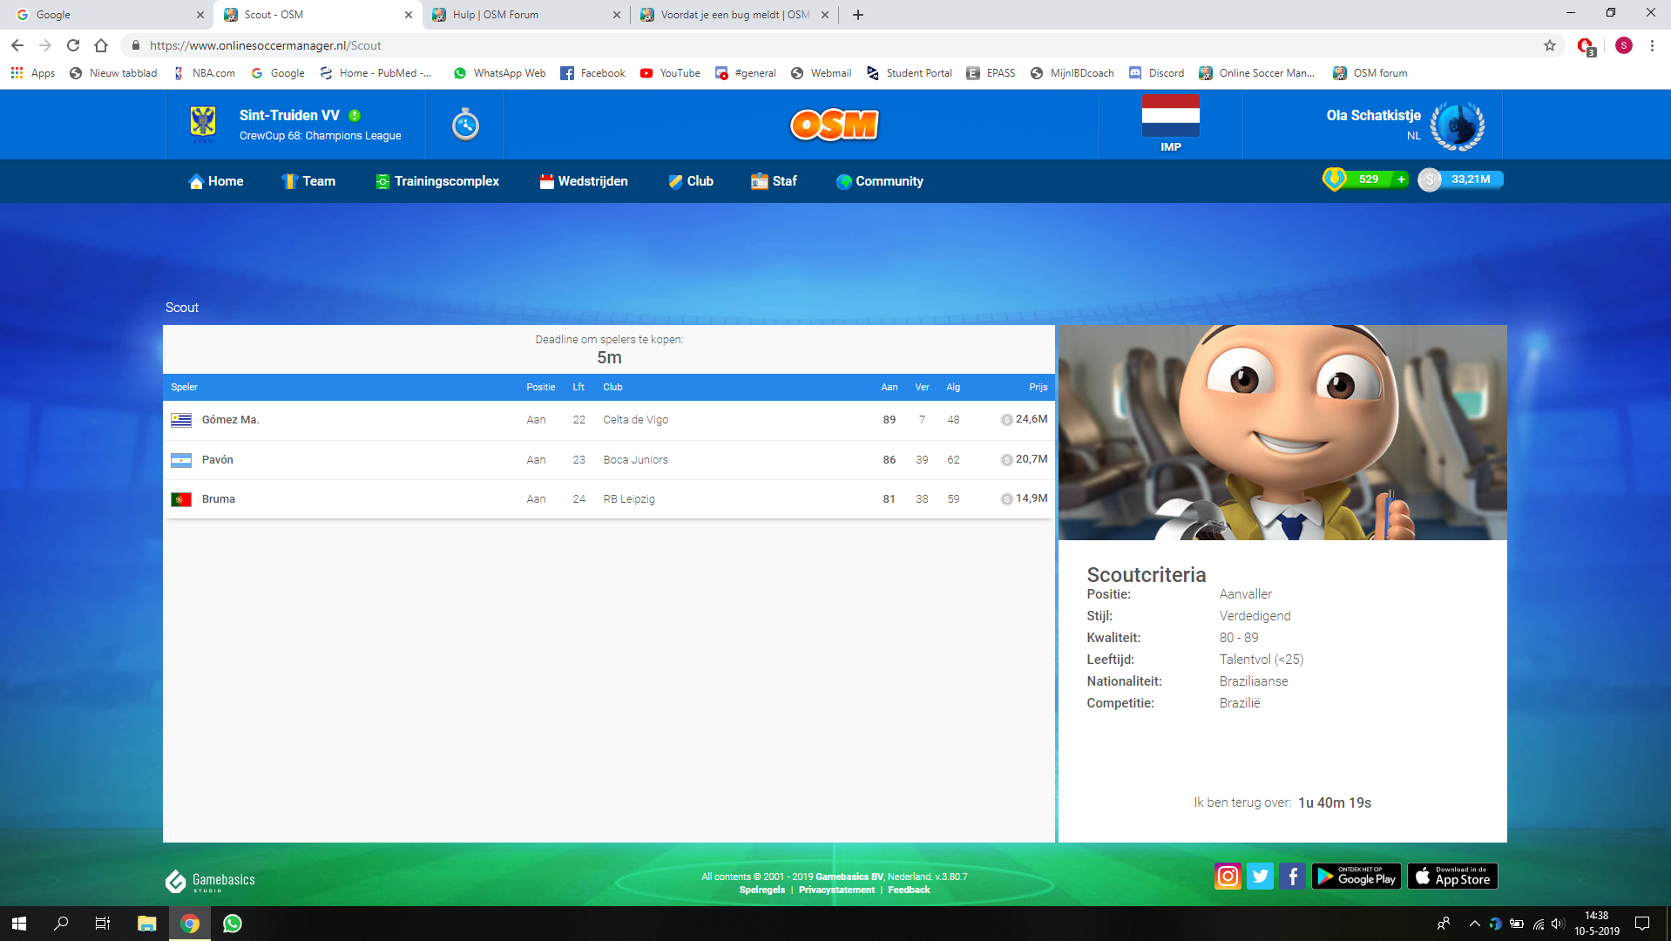
Task: Open the Trainingscomplex menu
Action: (x=437, y=181)
